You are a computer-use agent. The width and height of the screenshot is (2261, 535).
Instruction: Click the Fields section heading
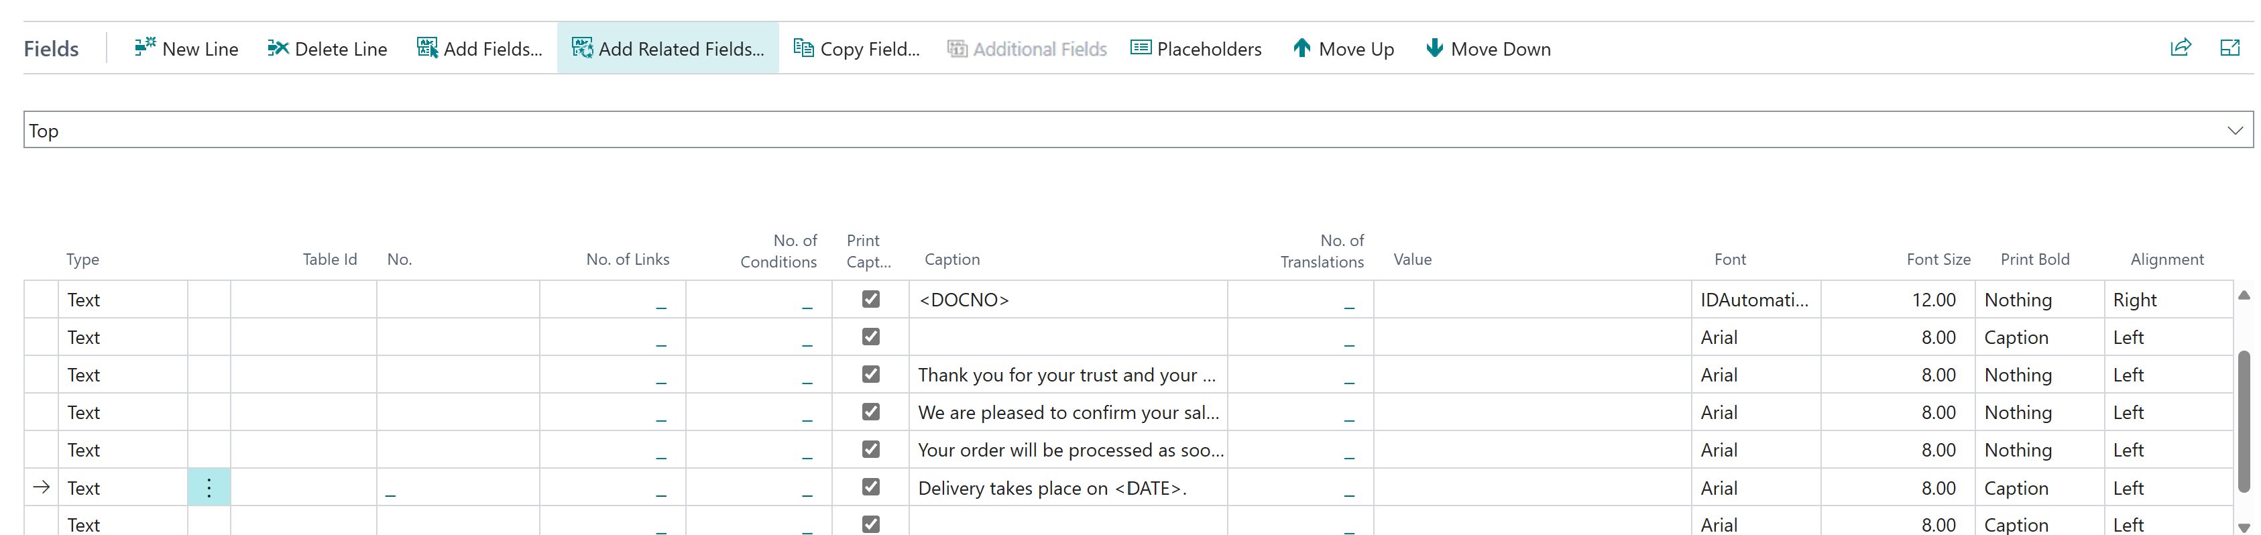[x=51, y=49]
